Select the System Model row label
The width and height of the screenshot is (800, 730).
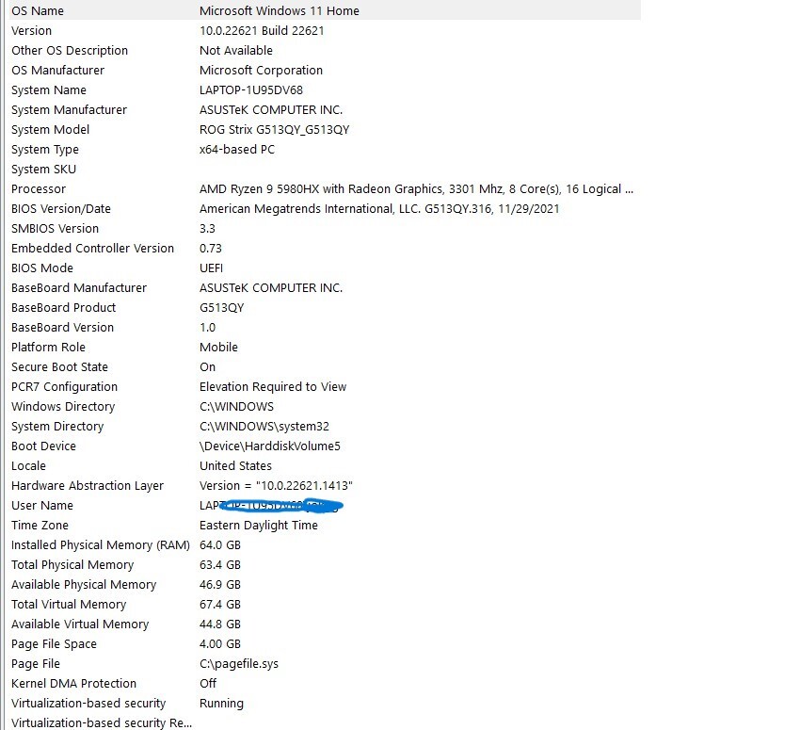(50, 130)
